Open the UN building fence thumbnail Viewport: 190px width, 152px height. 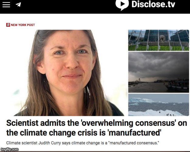[158, 40]
